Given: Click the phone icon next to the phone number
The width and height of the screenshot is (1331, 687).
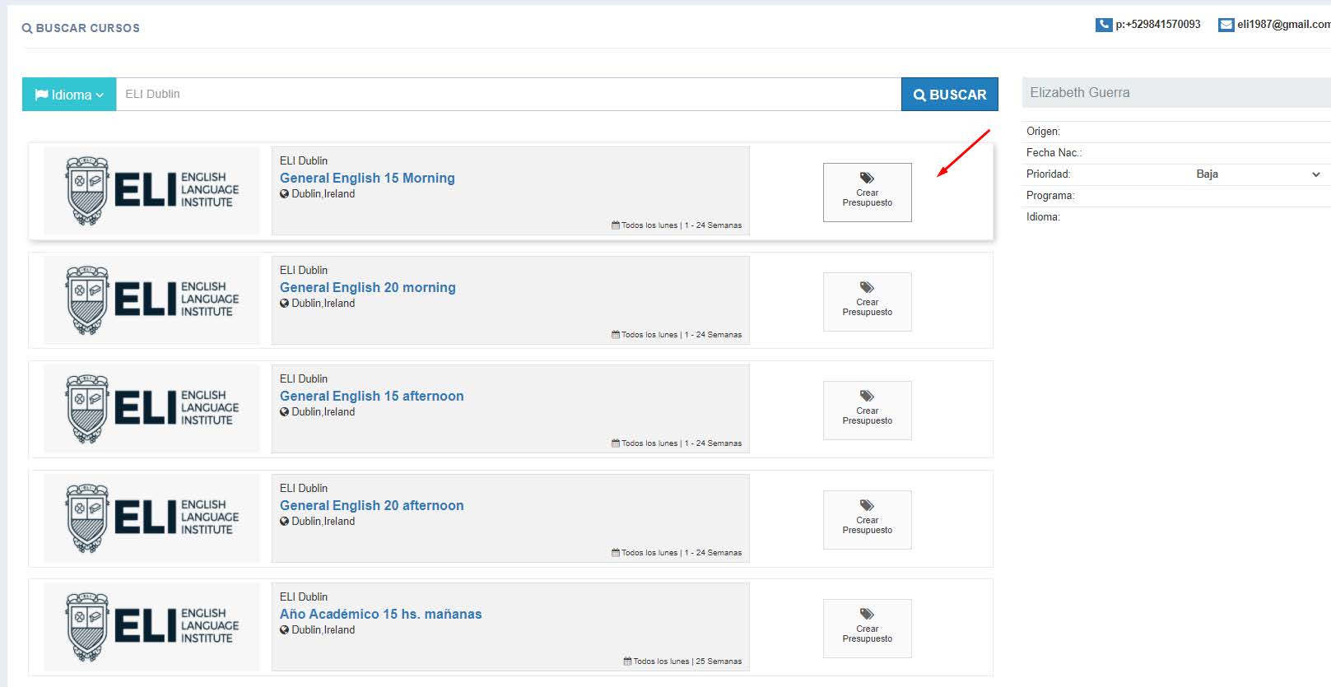Looking at the screenshot, I should pos(1103,25).
